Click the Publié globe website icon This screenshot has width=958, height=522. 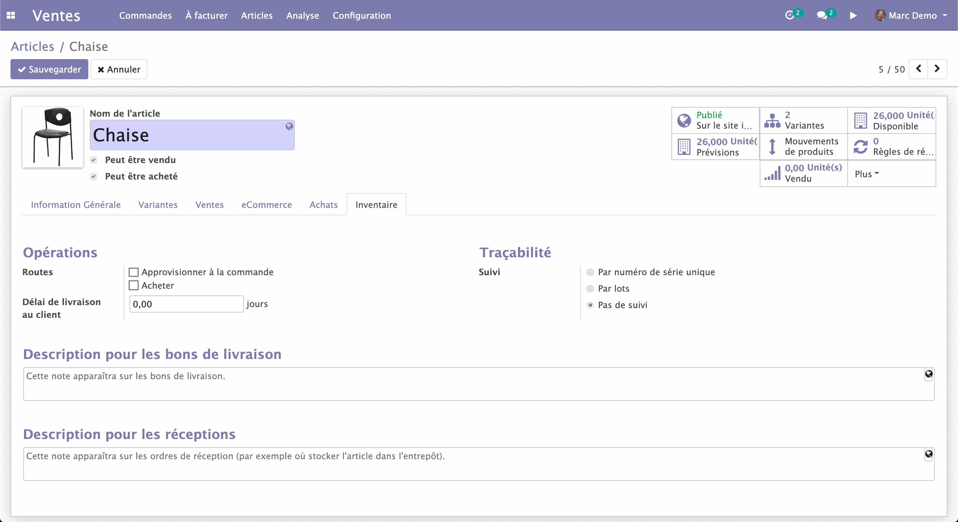pos(684,120)
